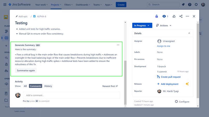Open the help question mark icon
The width and height of the screenshot is (209, 117).
[190, 5]
